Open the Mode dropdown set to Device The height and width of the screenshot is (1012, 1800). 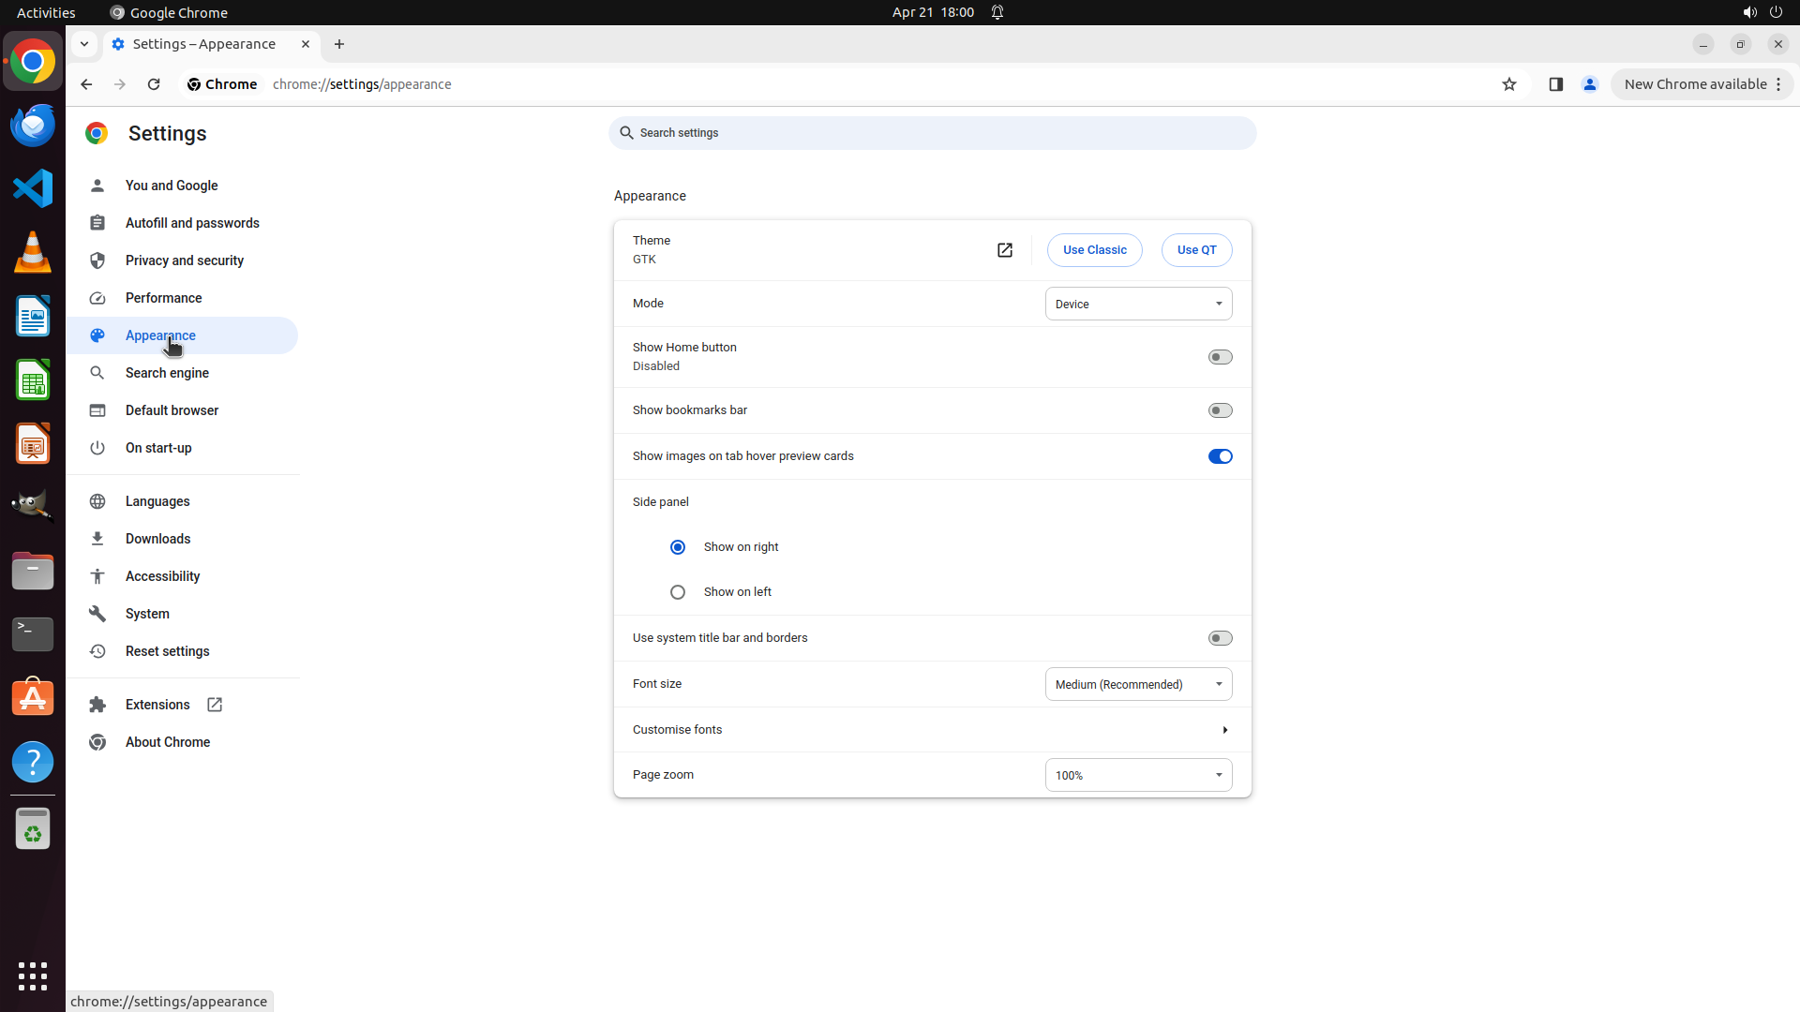click(x=1138, y=304)
